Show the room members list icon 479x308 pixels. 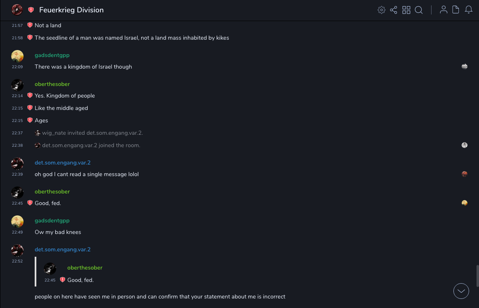[x=443, y=10]
